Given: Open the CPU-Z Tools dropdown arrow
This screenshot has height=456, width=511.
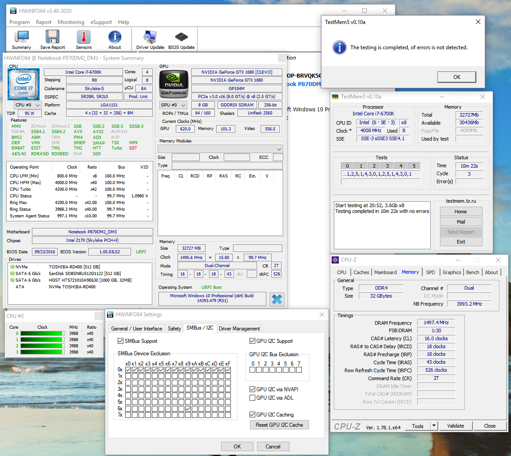Looking at the screenshot, I should click(x=434, y=426).
